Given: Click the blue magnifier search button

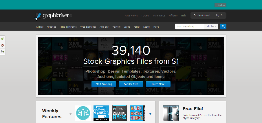Looking at the screenshot, I should click(223, 27).
